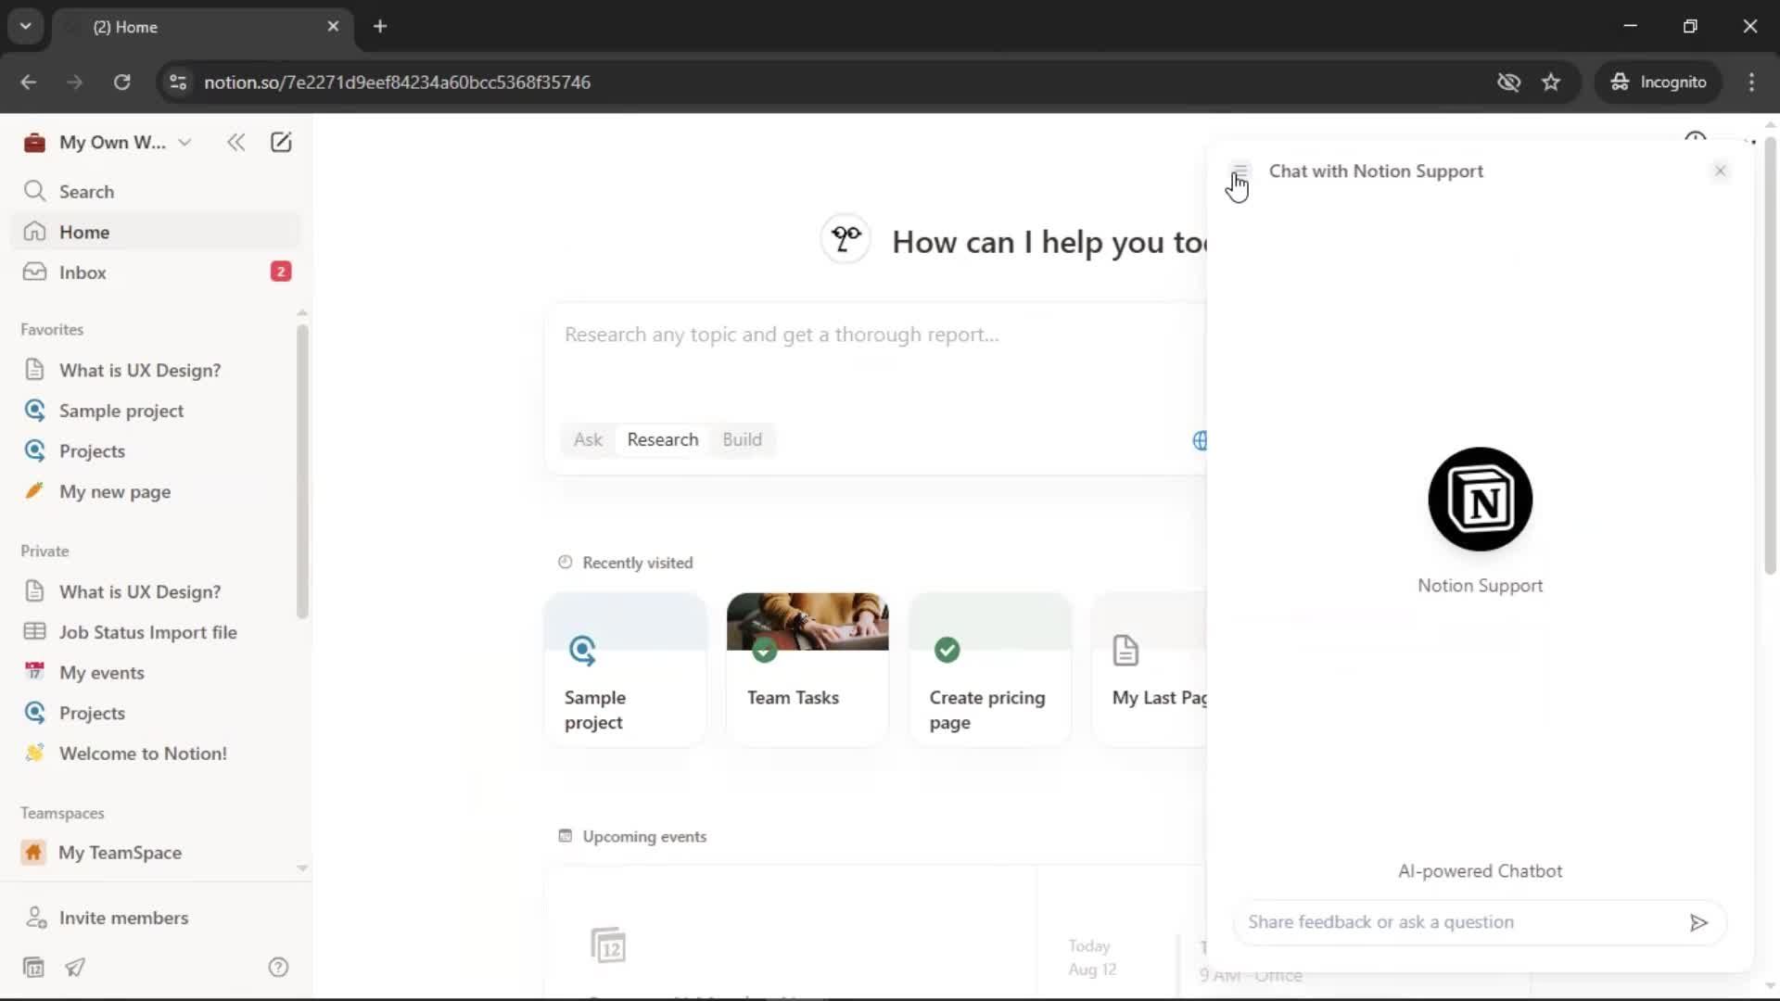The height and width of the screenshot is (1001, 1780).
Task: Open Sample project in Favorites
Action: coord(156,411)
